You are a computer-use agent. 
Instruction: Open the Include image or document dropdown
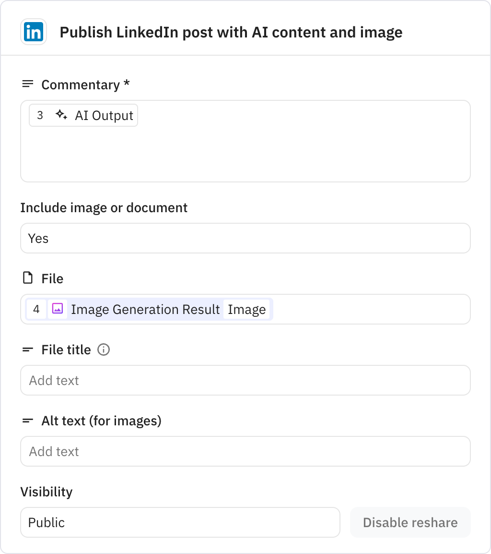(x=245, y=238)
